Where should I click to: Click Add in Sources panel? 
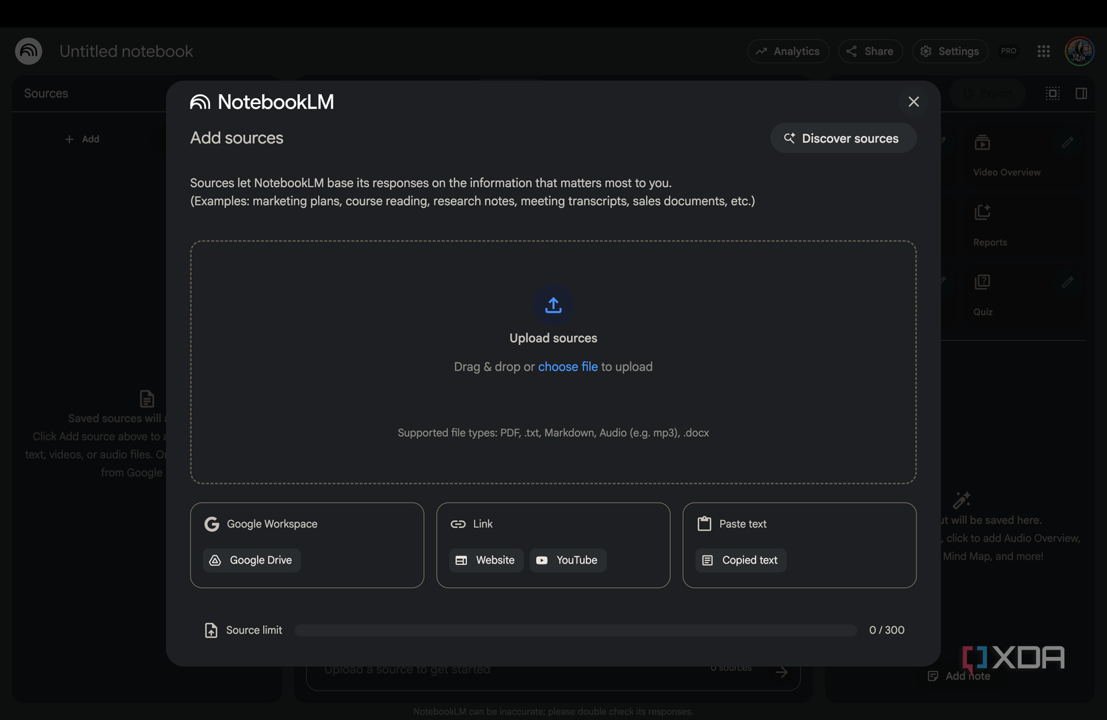point(82,139)
